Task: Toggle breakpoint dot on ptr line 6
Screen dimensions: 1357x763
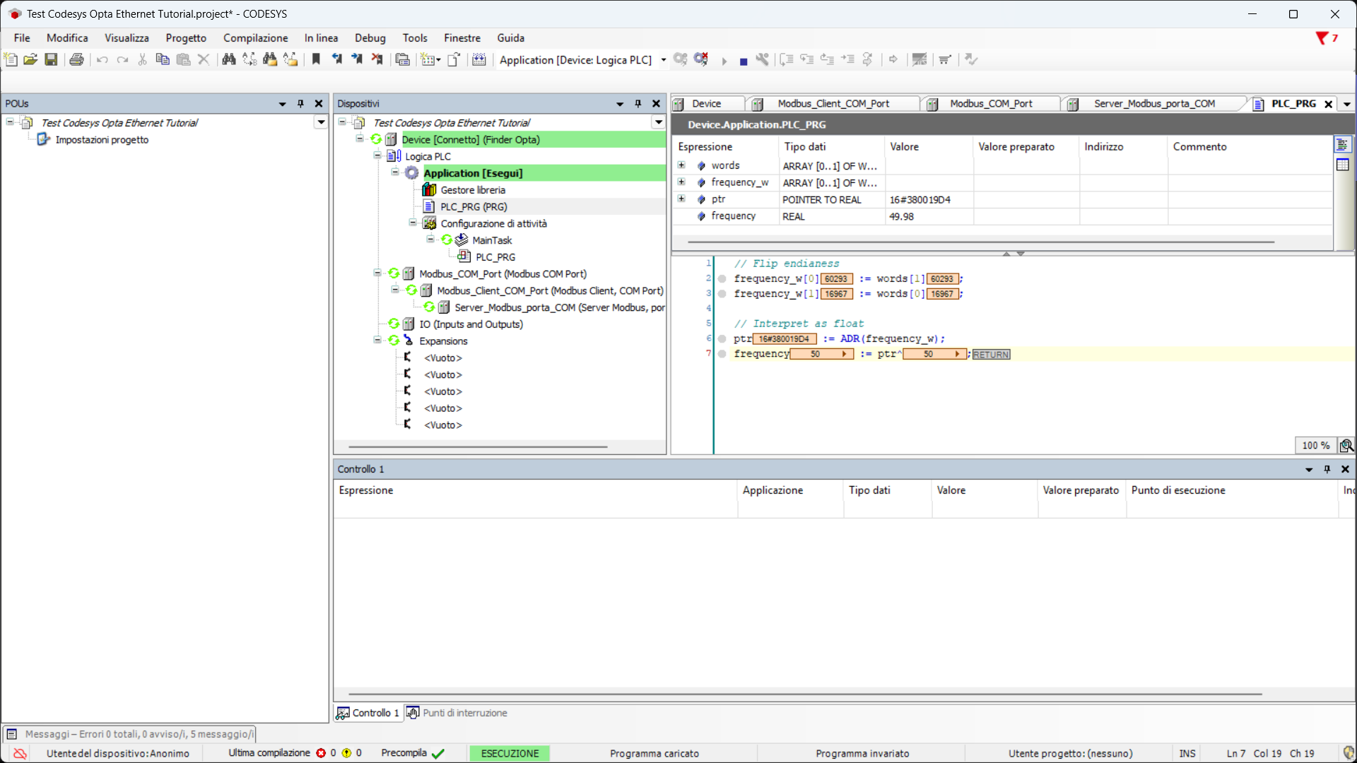Action: tap(722, 339)
